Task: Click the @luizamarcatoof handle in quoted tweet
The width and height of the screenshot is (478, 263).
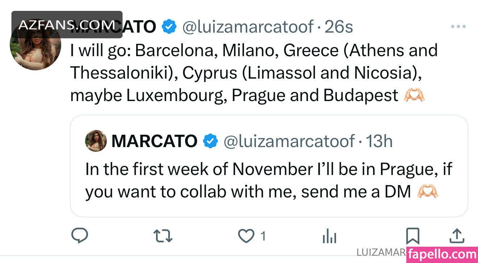Action: [x=289, y=141]
